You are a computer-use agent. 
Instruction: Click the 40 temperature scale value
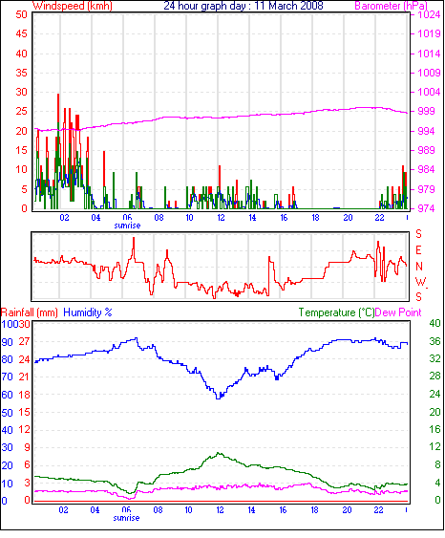pyautogui.click(x=434, y=323)
